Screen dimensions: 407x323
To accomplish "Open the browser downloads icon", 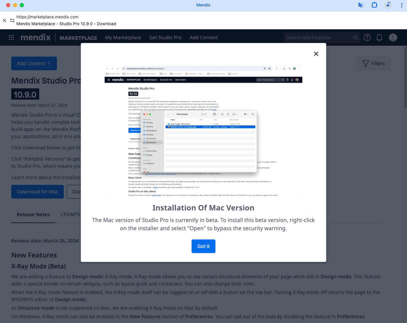I will [388, 5].
